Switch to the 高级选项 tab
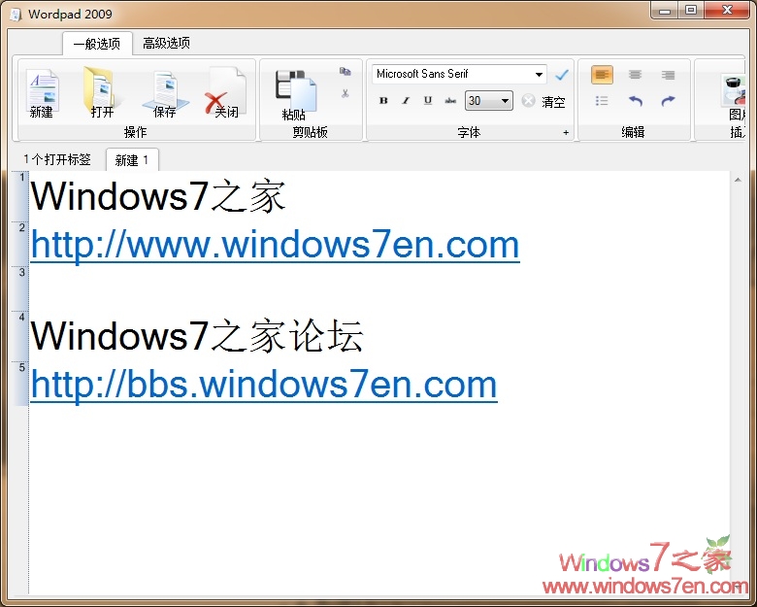Viewport: 757px width, 607px height. [166, 43]
